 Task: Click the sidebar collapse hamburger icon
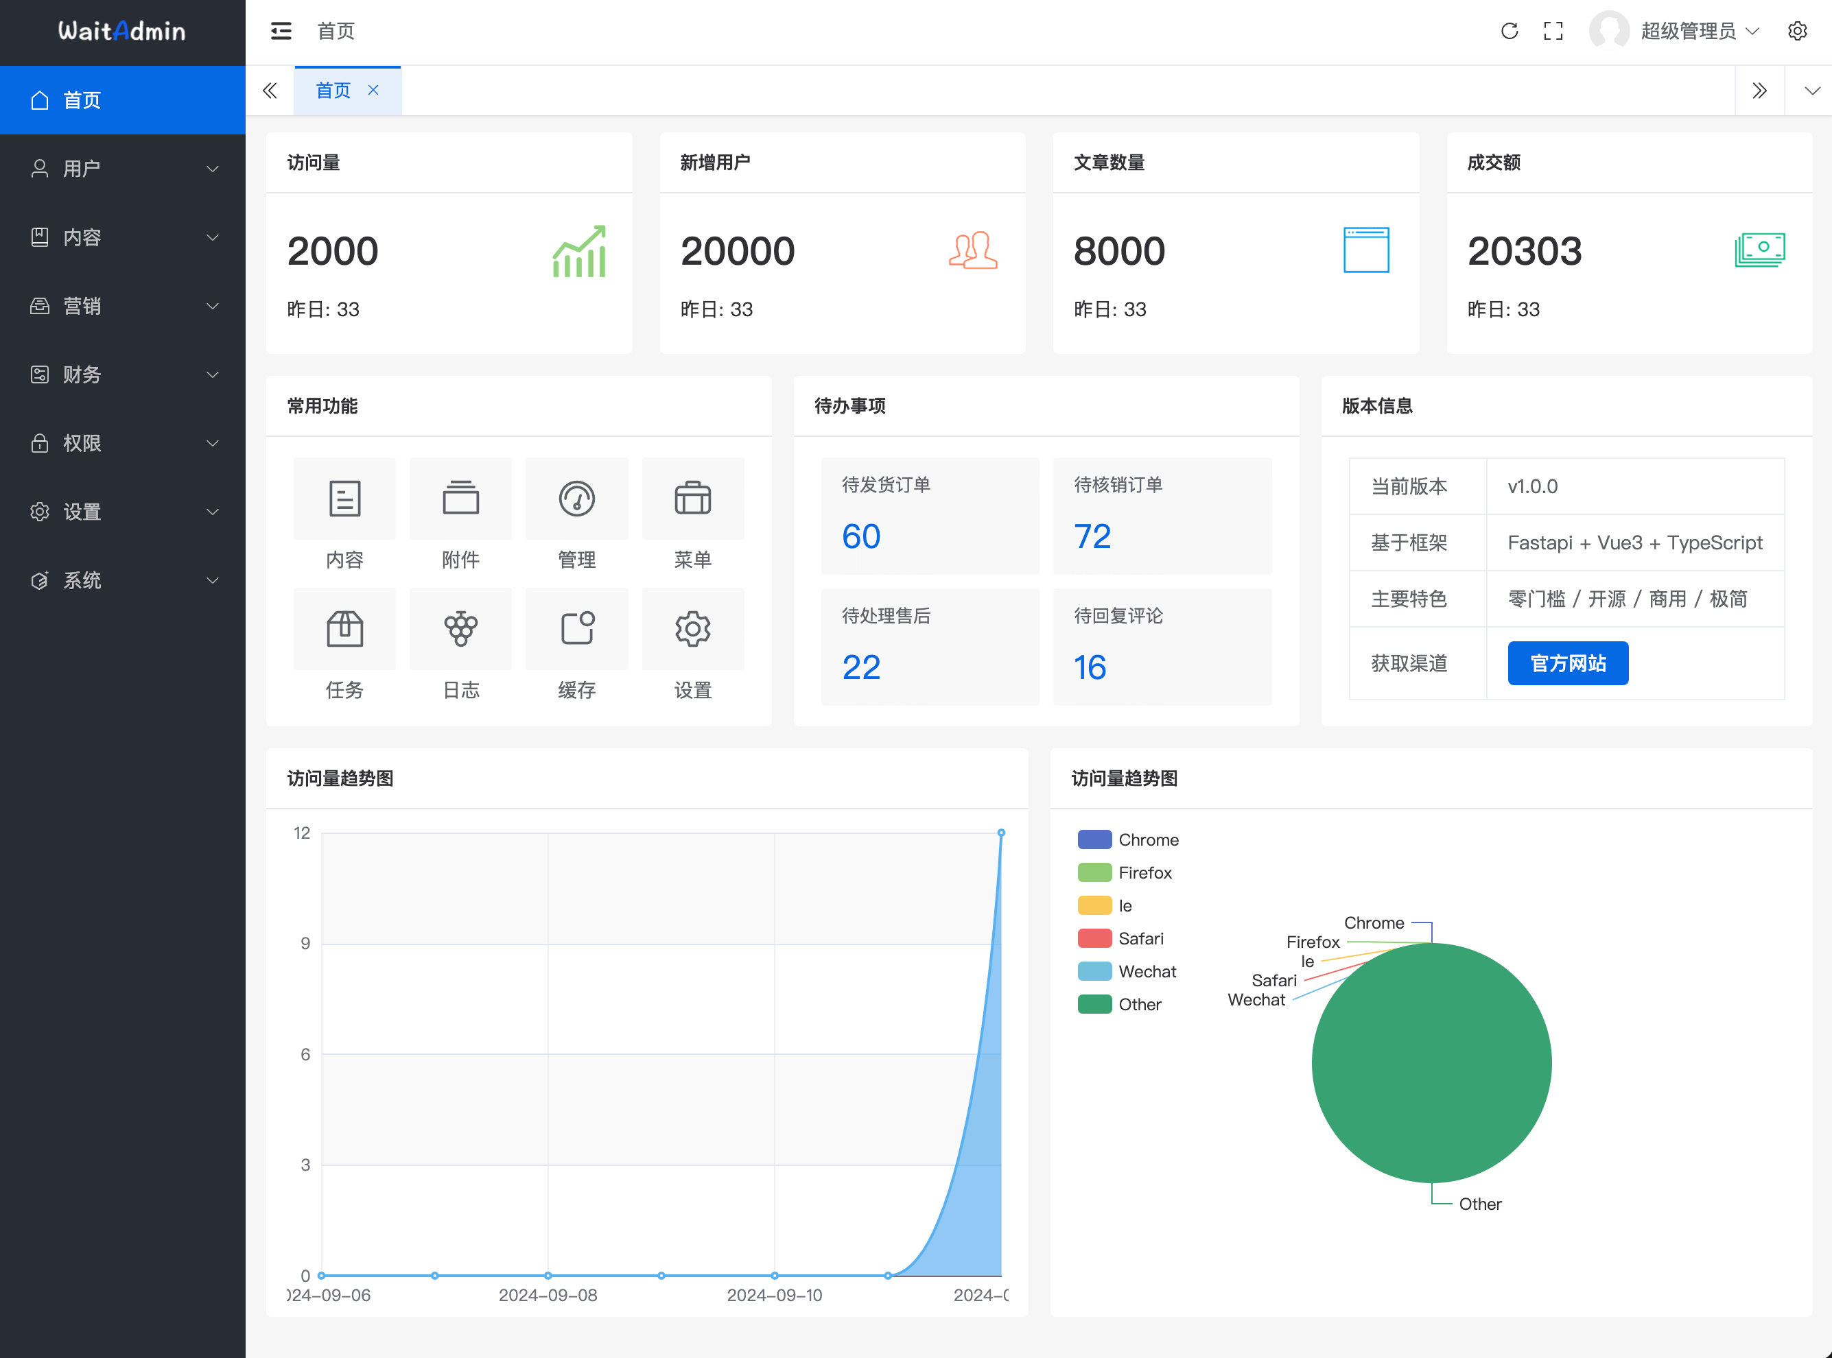281,32
